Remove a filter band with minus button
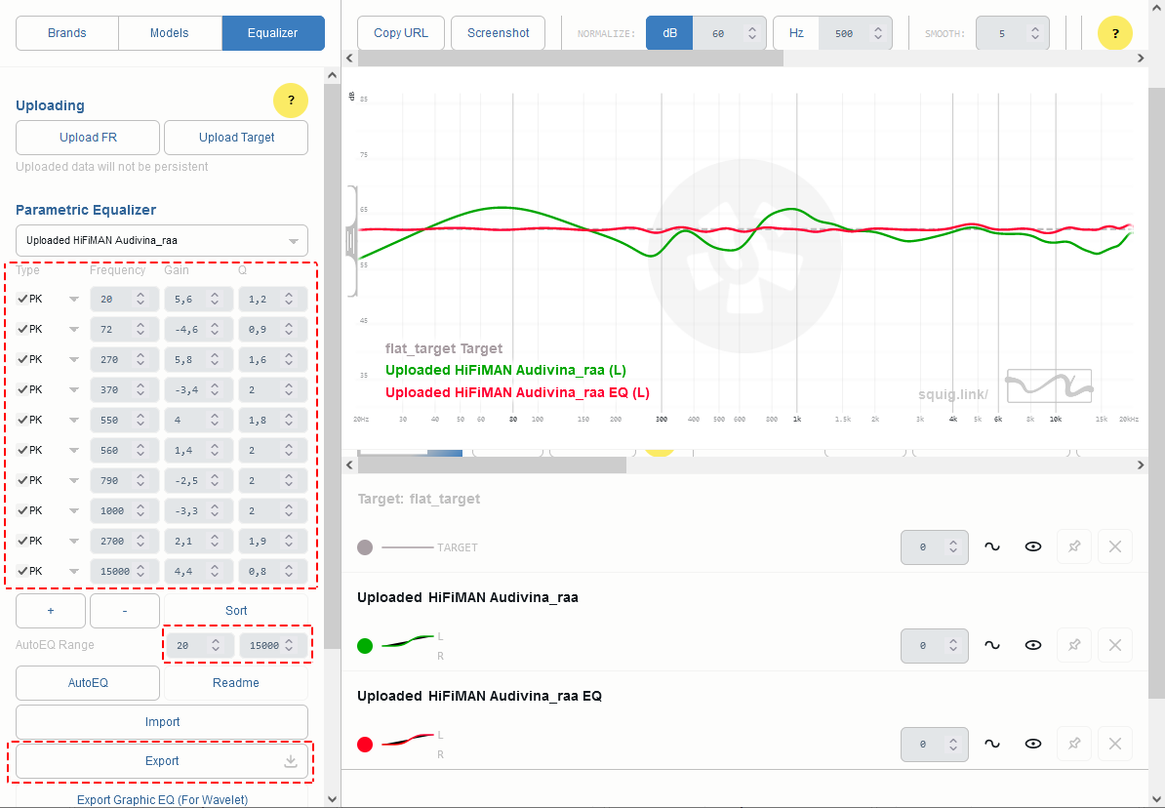This screenshot has width=1165, height=808. (x=125, y=611)
